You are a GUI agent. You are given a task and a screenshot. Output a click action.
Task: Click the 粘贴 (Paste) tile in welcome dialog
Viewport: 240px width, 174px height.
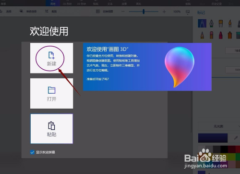[x=51, y=129]
